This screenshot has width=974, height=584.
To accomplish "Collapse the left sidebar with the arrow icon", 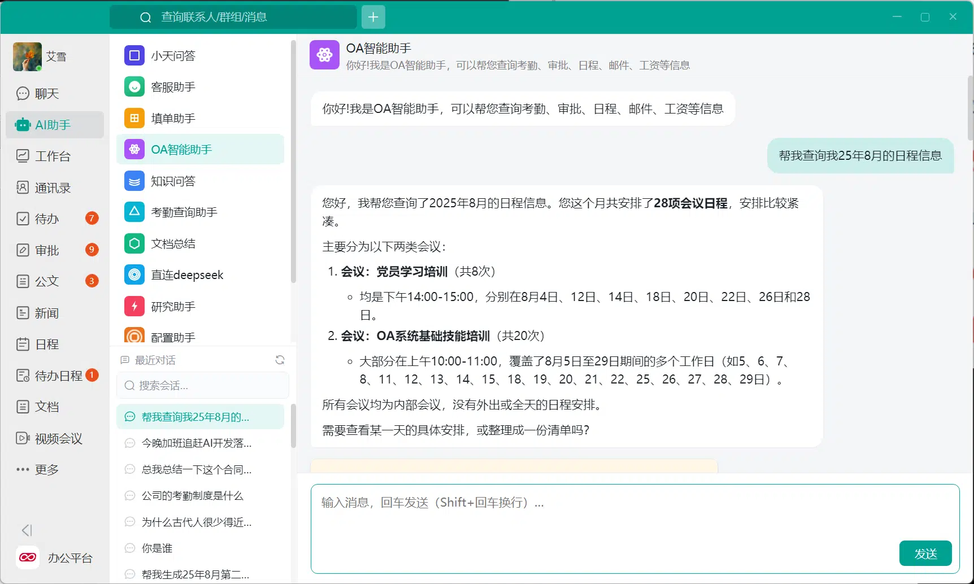I will pos(27,530).
